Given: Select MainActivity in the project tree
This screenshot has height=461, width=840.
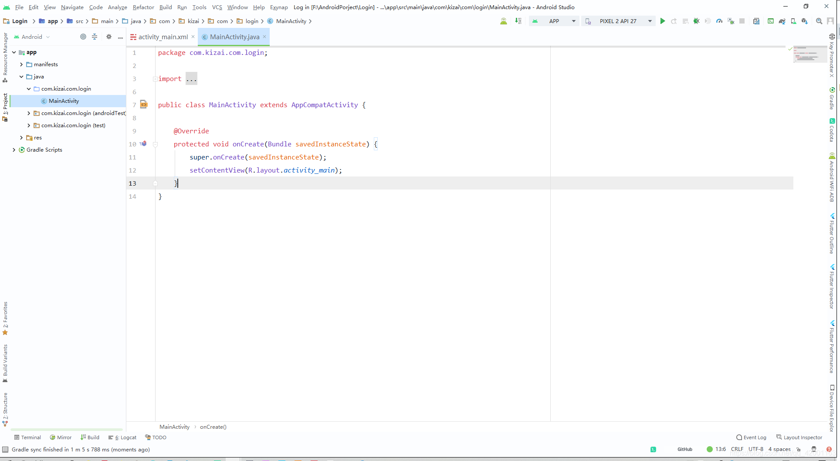Looking at the screenshot, I should 64,101.
